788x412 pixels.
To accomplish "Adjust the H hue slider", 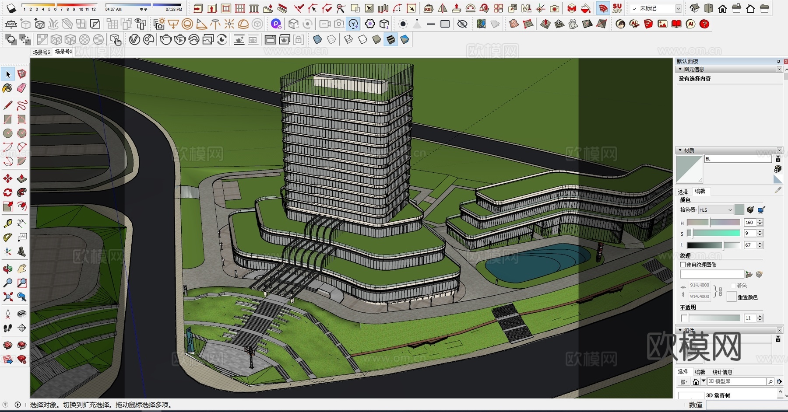I will (713, 223).
